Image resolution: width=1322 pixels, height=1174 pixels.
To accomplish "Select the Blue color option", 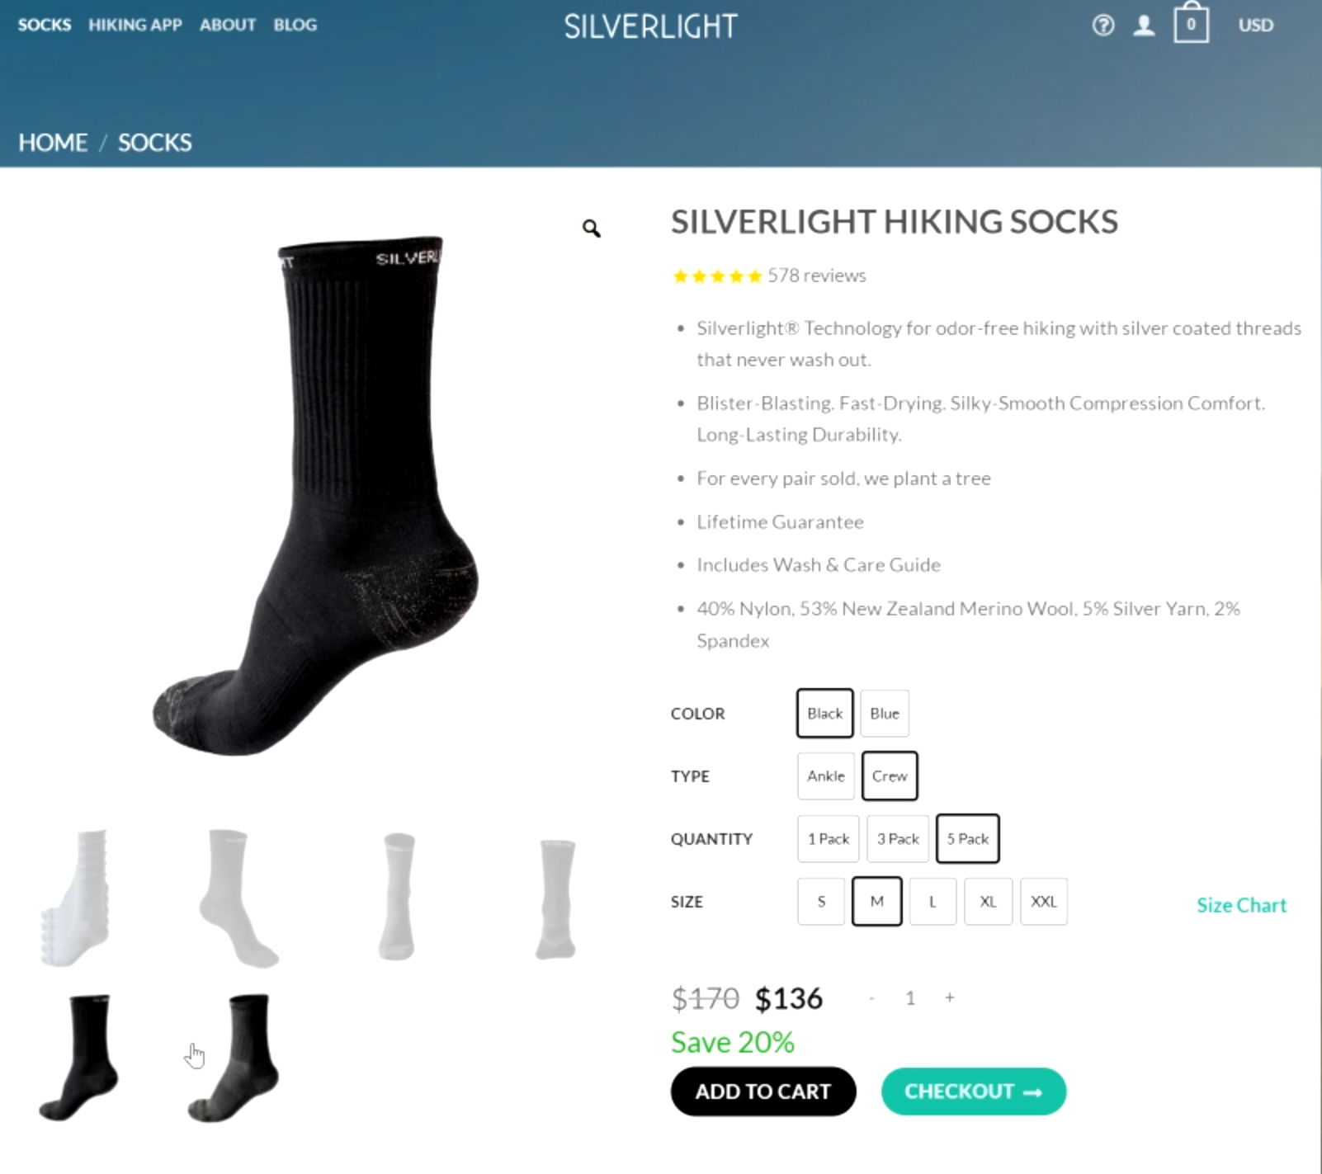I will coord(884,714).
